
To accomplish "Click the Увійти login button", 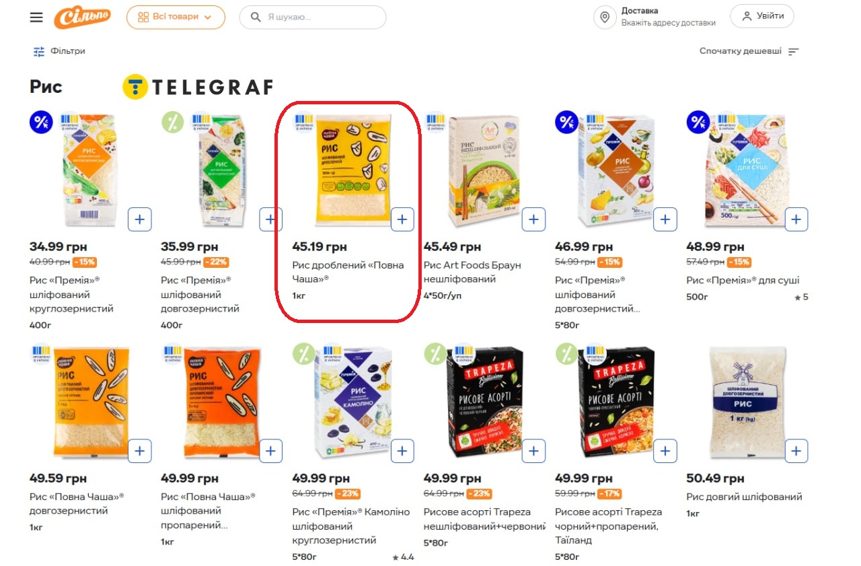I will pyautogui.click(x=762, y=17).
